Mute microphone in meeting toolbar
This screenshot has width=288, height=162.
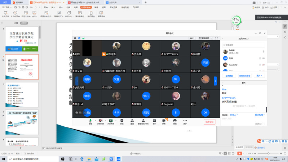[90, 121]
